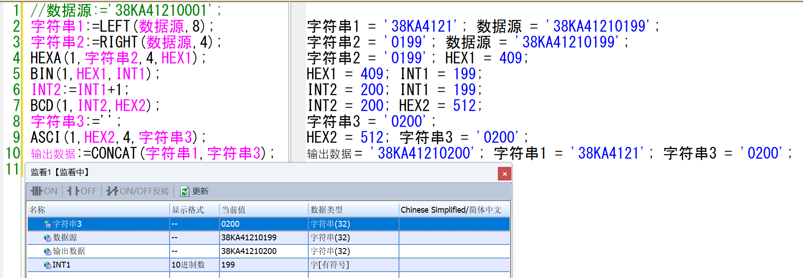Toggle ON/OFF反转 in the watch toolbar

coord(137,191)
